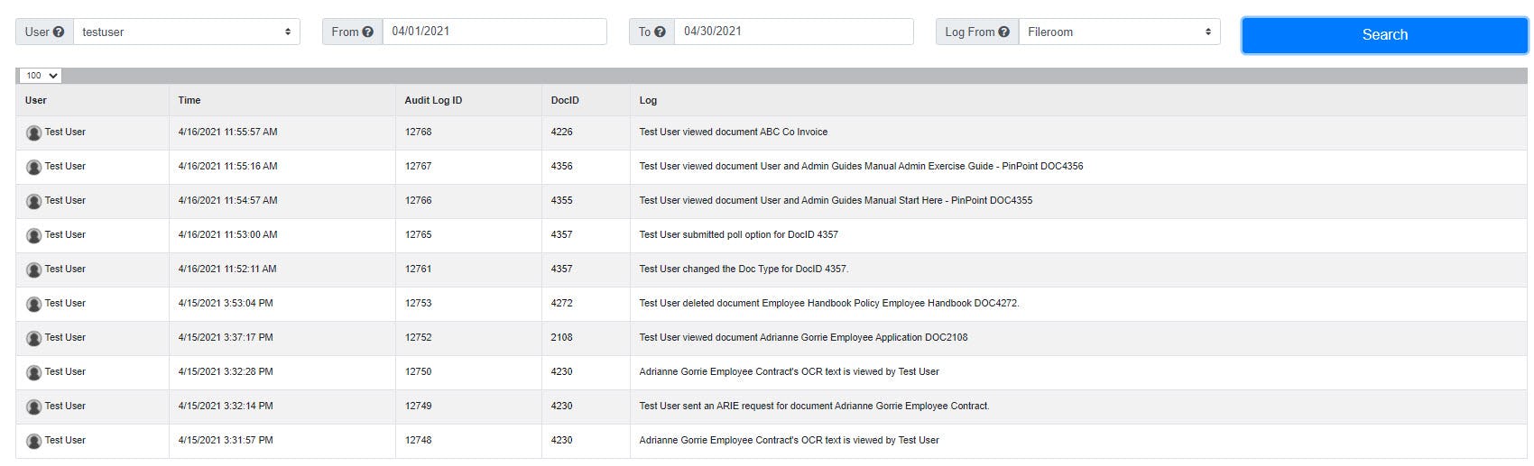Click the From date help icon

point(367,32)
